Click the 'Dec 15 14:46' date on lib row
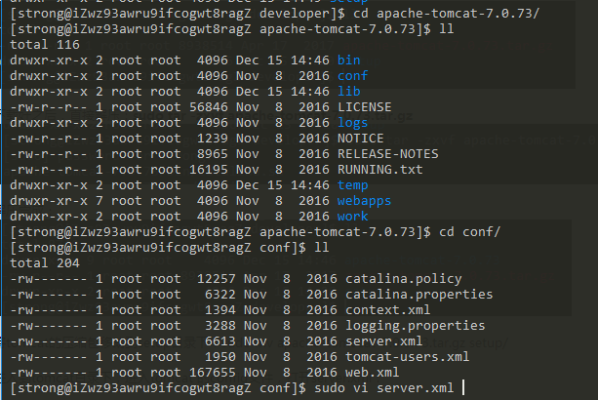Image resolution: width=598 pixels, height=400 pixels. click(282, 92)
